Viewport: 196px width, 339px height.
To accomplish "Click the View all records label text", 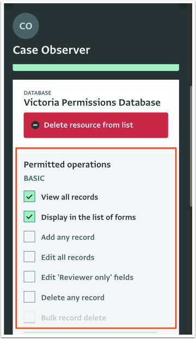I will [70, 197].
